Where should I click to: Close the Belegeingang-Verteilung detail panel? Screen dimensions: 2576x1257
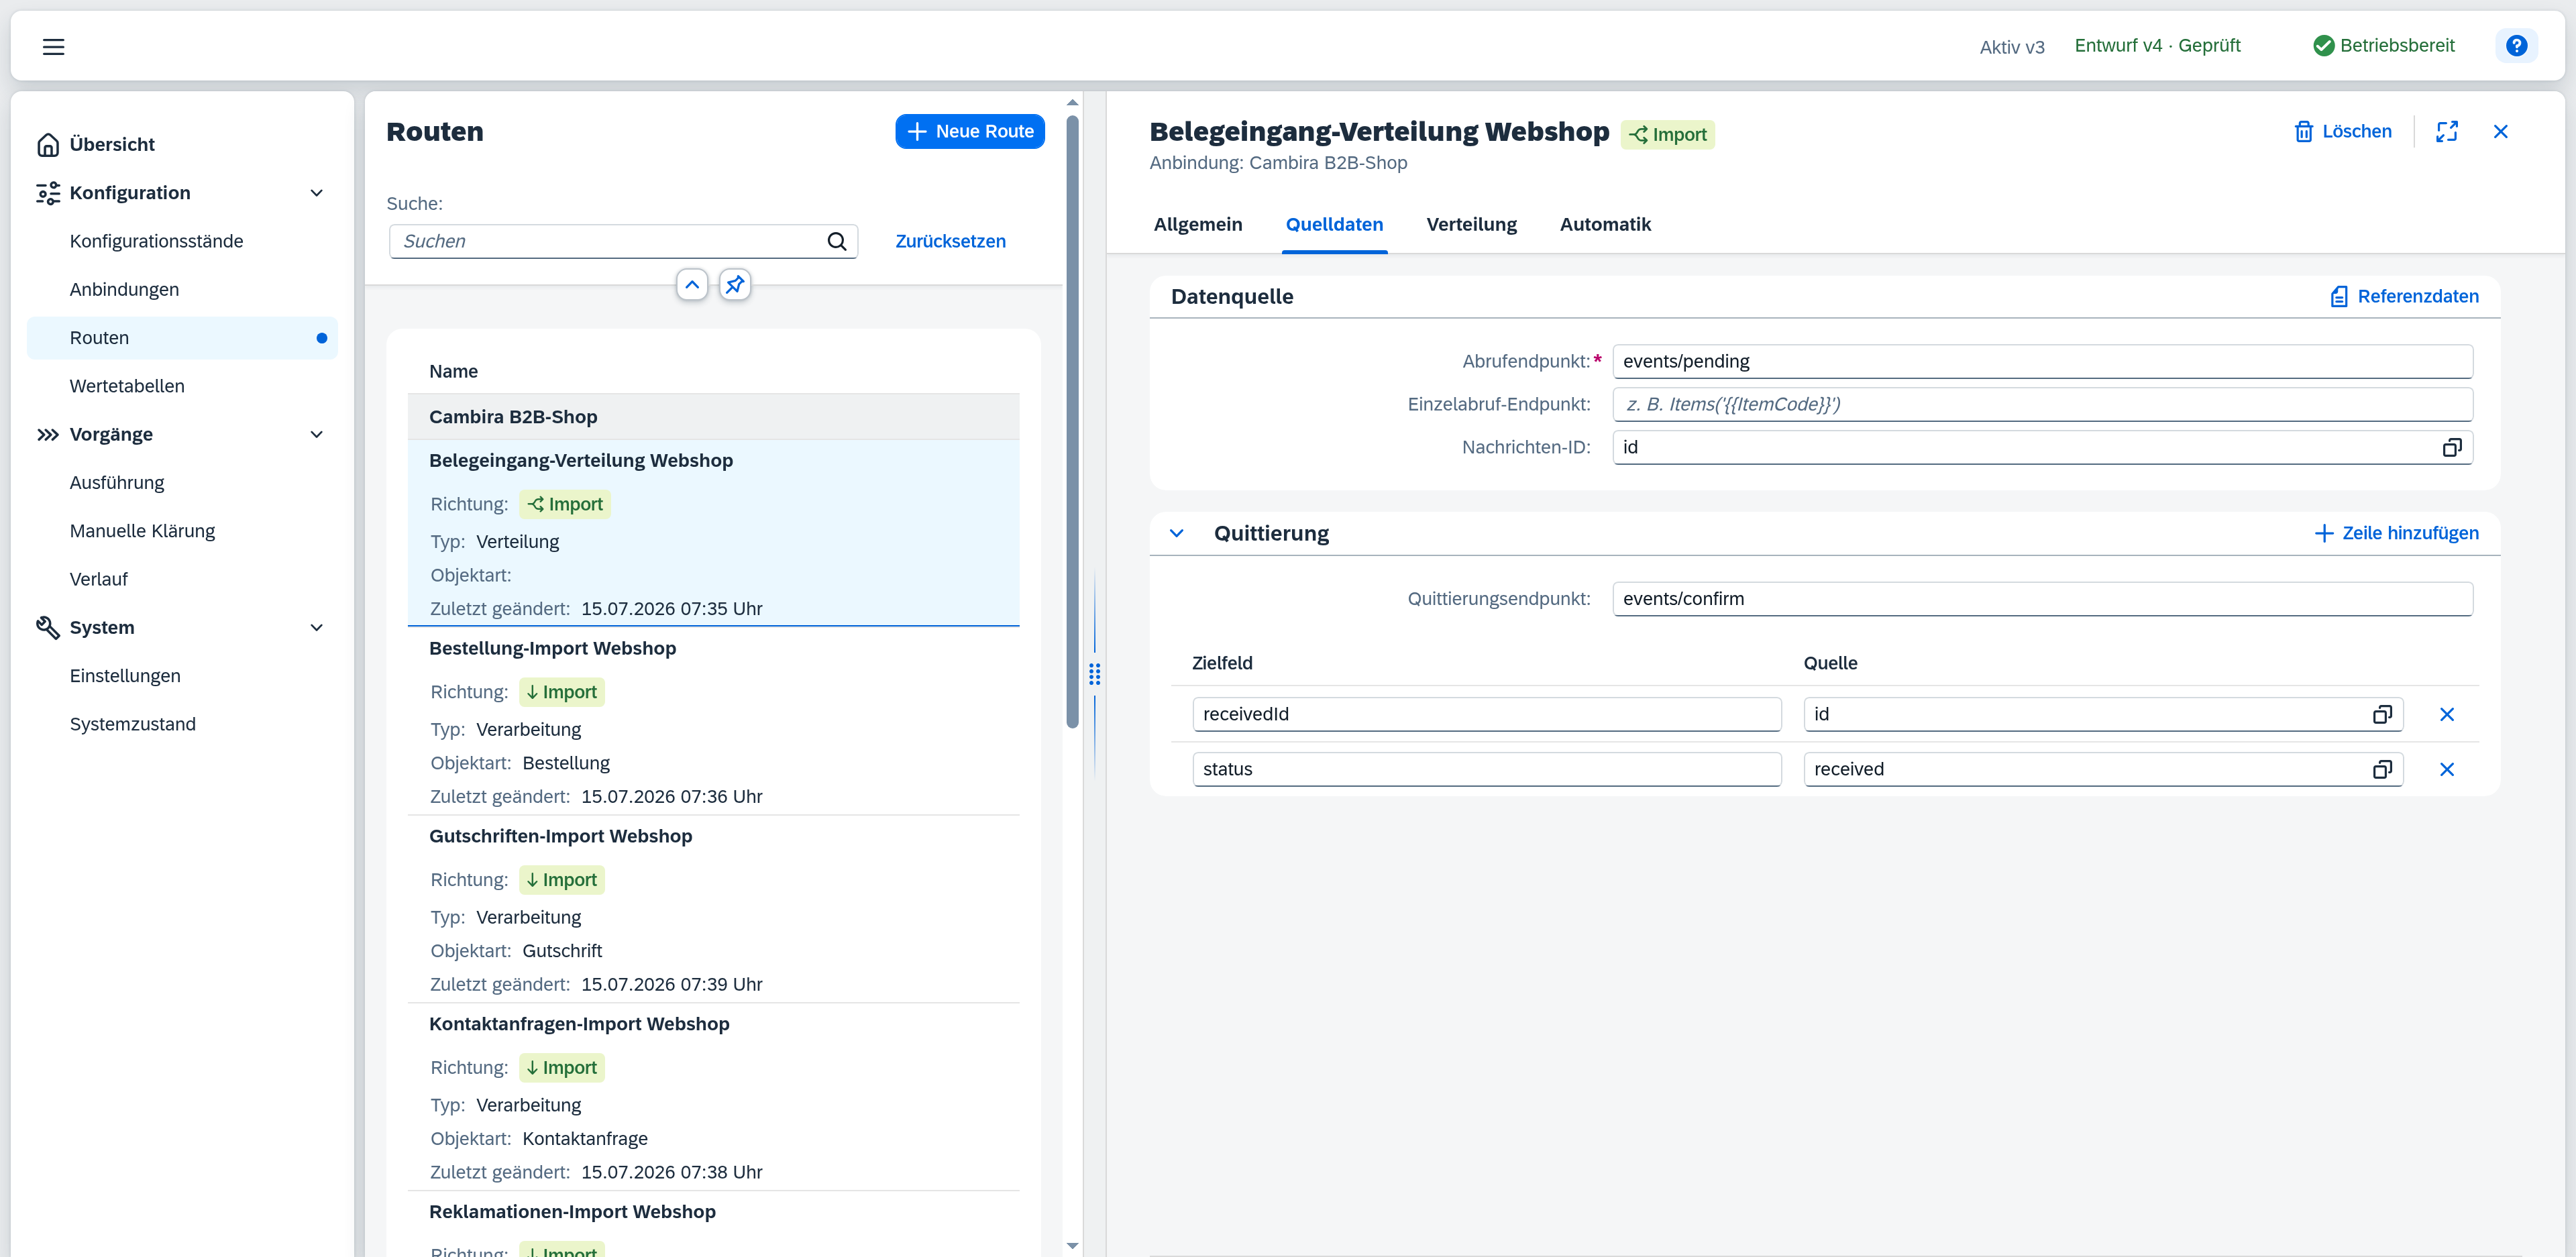click(2501, 132)
